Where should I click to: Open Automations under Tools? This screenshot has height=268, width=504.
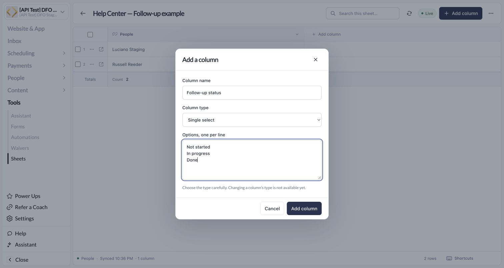[x=25, y=137]
